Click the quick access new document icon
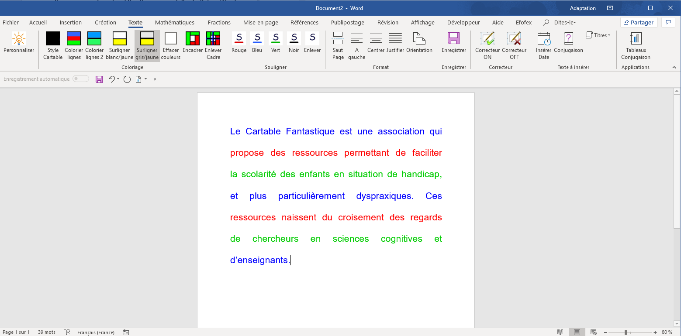The width and height of the screenshot is (681, 336). (138, 79)
